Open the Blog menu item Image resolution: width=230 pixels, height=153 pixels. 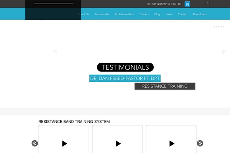pyautogui.click(x=157, y=14)
